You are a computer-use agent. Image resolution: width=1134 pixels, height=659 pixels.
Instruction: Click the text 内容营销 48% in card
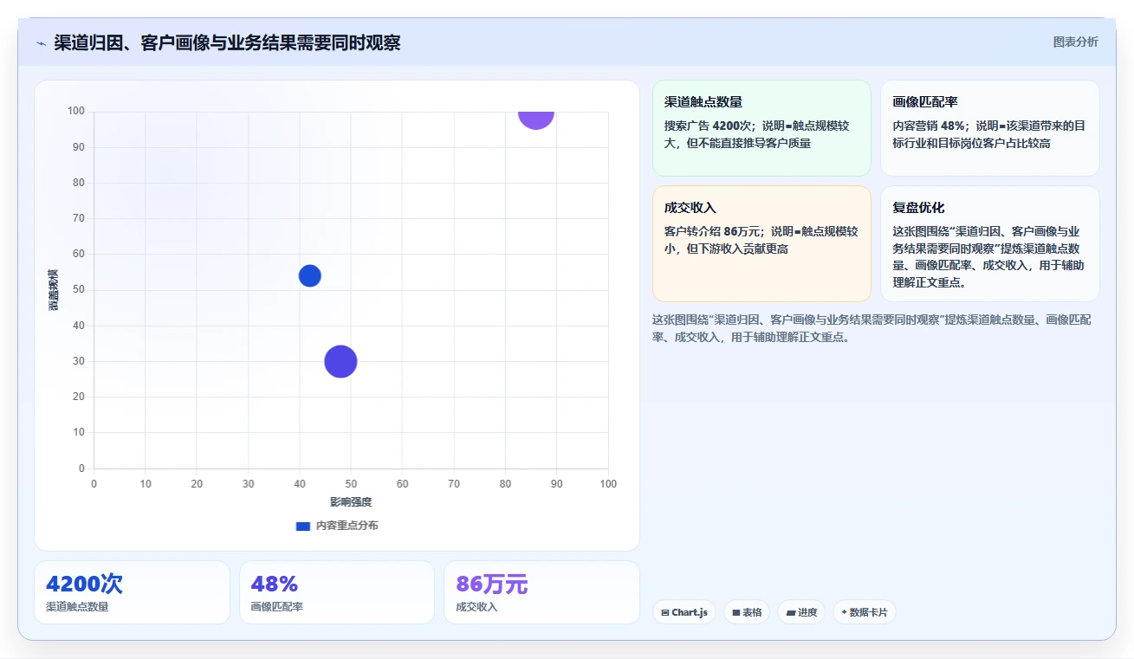pyautogui.click(x=929, y=126)
